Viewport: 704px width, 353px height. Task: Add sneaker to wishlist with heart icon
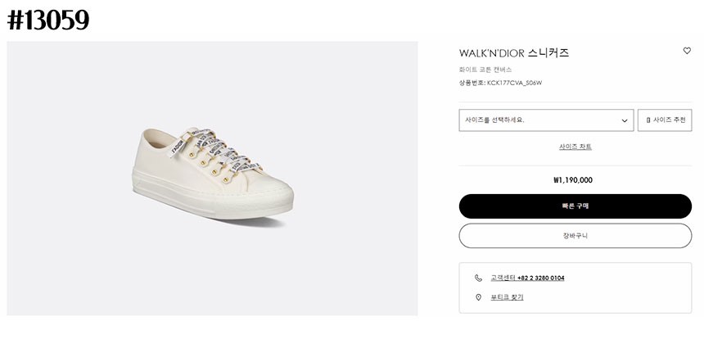click(x=687, y=51)
